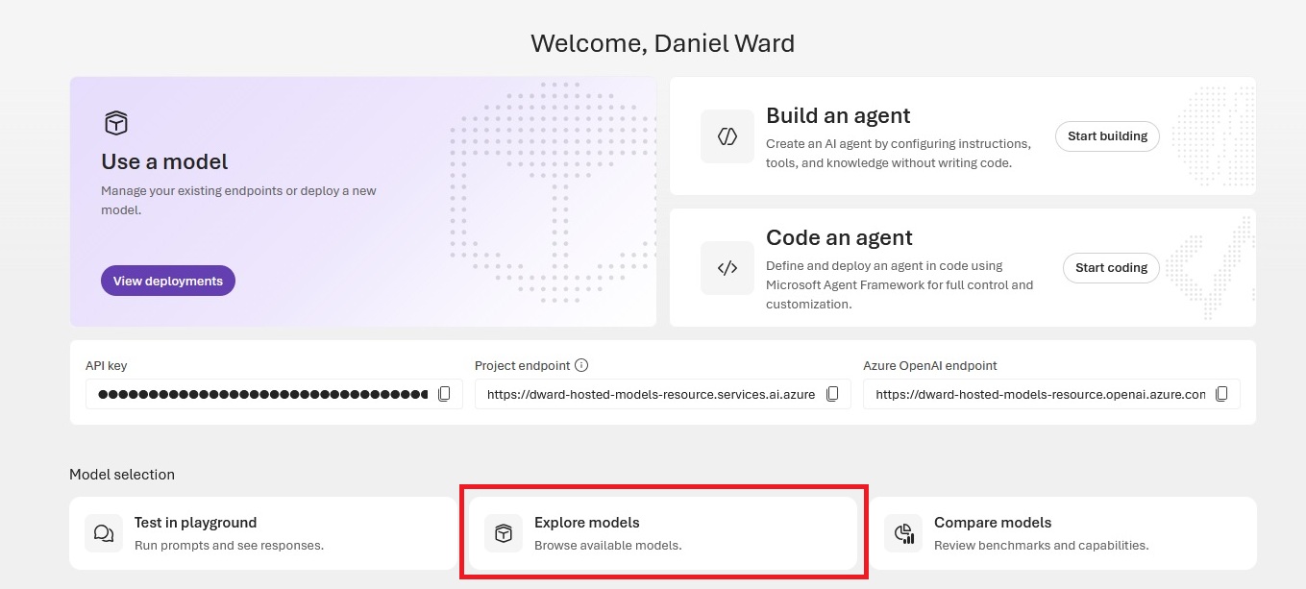Click the Explore models cube icon
The width and height of the screenshot is (1306, 589).
point(504,533)
